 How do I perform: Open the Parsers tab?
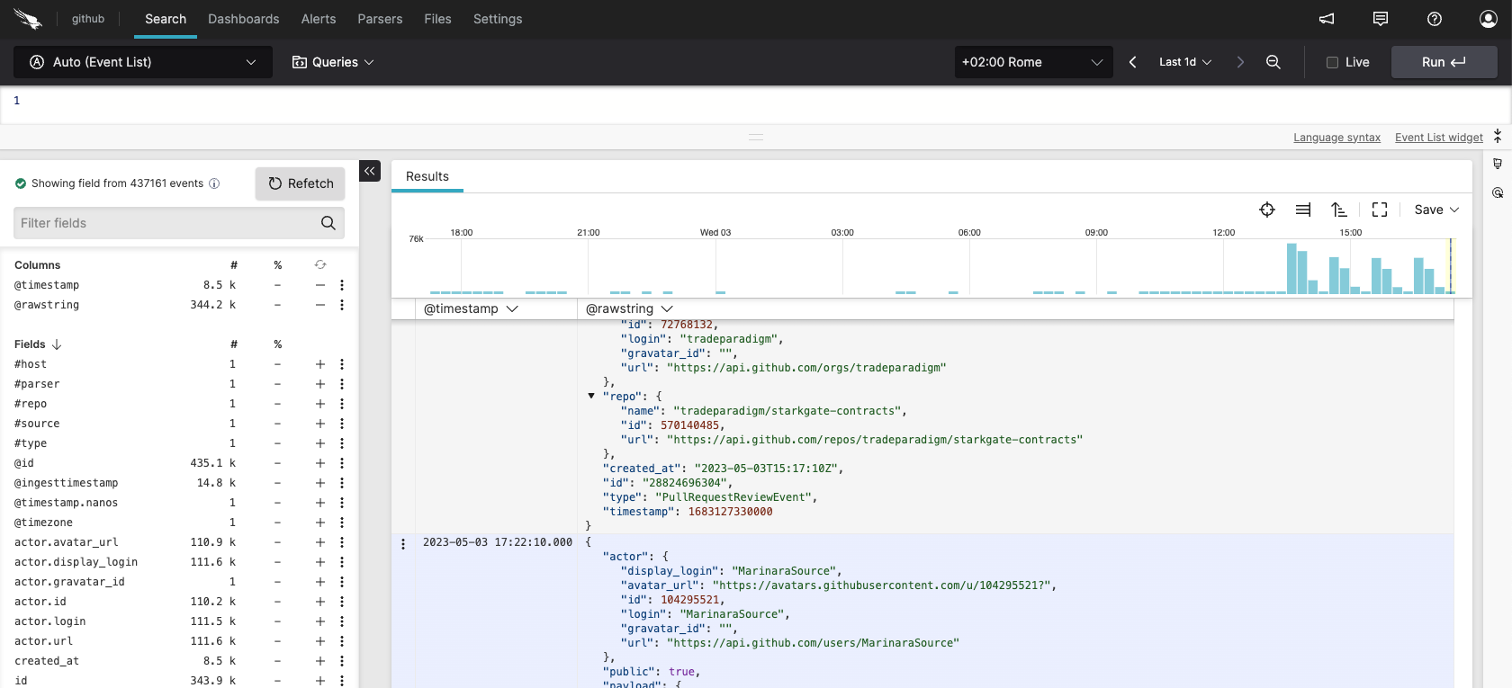click(380, 19)
